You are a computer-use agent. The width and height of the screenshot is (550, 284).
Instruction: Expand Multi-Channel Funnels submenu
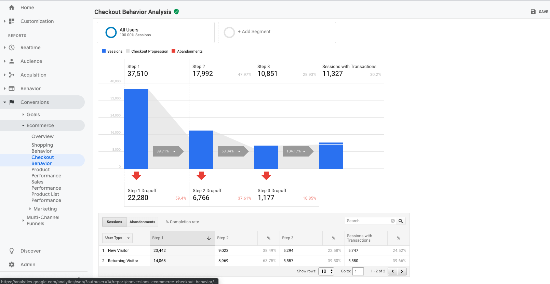23,220
